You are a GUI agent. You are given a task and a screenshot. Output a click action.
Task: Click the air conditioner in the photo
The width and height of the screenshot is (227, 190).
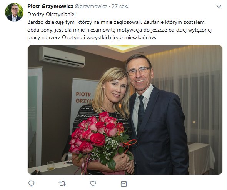(x=62, y=57)
